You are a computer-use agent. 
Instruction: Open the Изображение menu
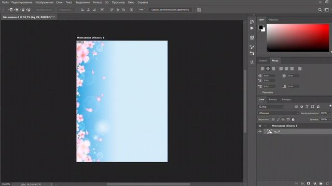click(x=44, y=2)
